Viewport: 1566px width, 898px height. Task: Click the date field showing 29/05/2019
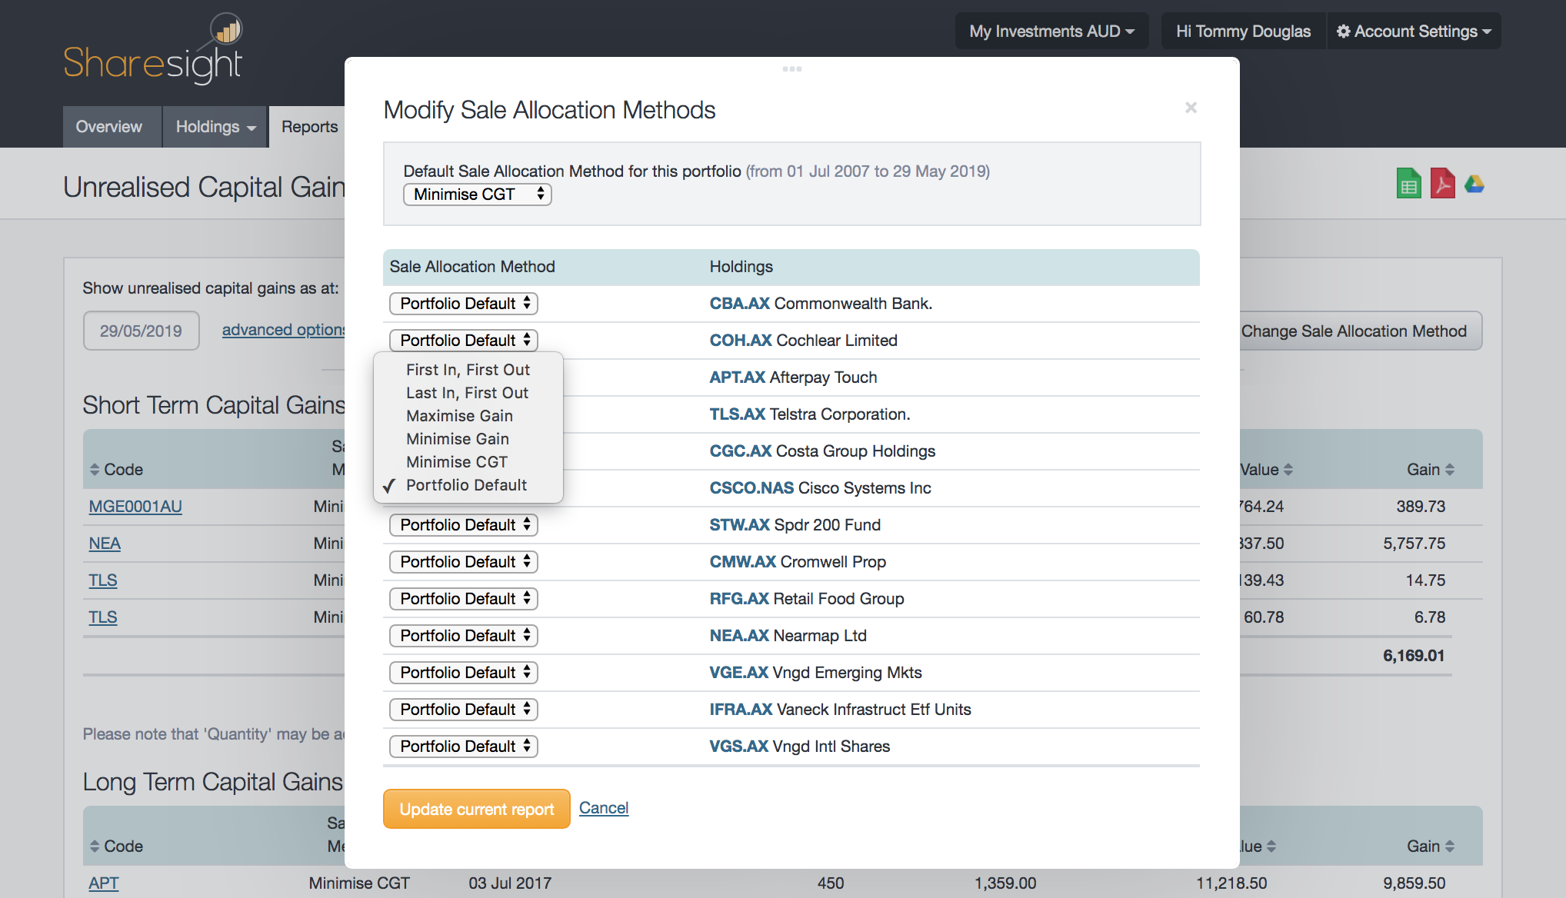[x=141, y=330]
